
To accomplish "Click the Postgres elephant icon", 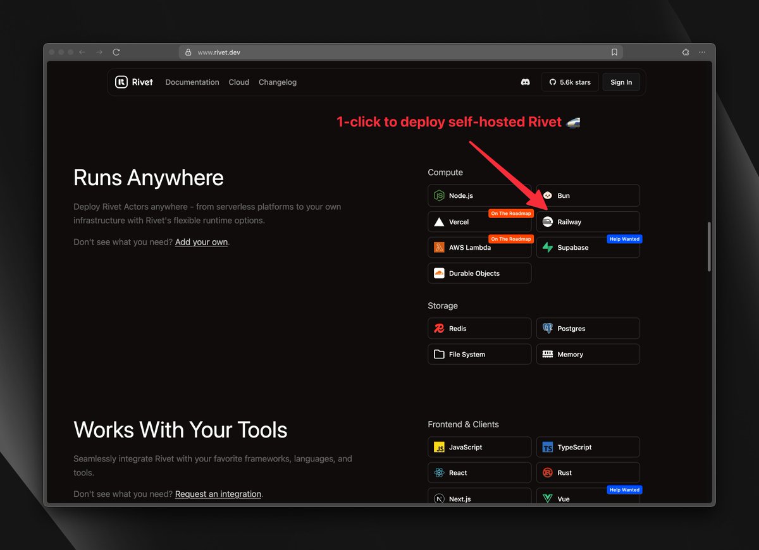I will coord(548,328).
